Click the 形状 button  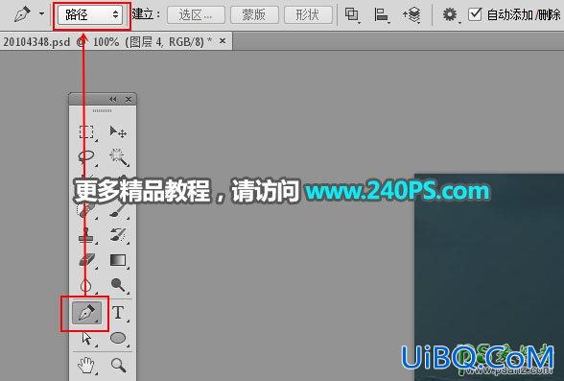(308, 15)
